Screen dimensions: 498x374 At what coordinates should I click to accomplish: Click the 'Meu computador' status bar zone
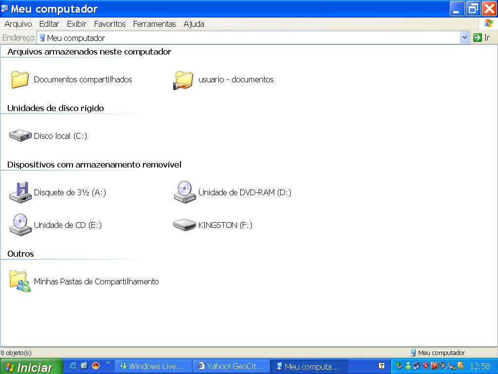tap(438, 353)
